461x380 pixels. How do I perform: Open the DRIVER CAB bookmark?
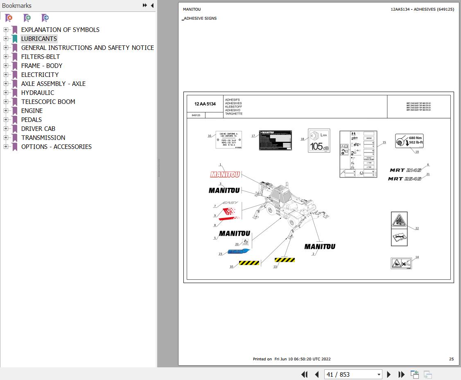pos(38,129)
